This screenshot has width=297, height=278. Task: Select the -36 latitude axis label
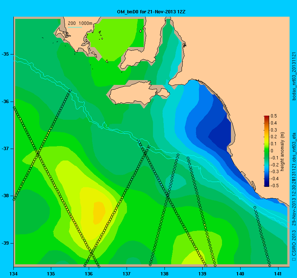click(x=5, y=102)
